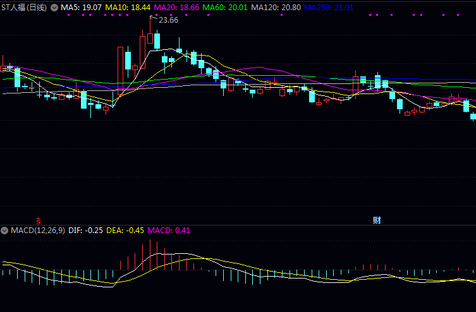The height and width of the screenshot is (312, 476).
Task: Click the 23.66 high price annotation
Action: (168, 20)
